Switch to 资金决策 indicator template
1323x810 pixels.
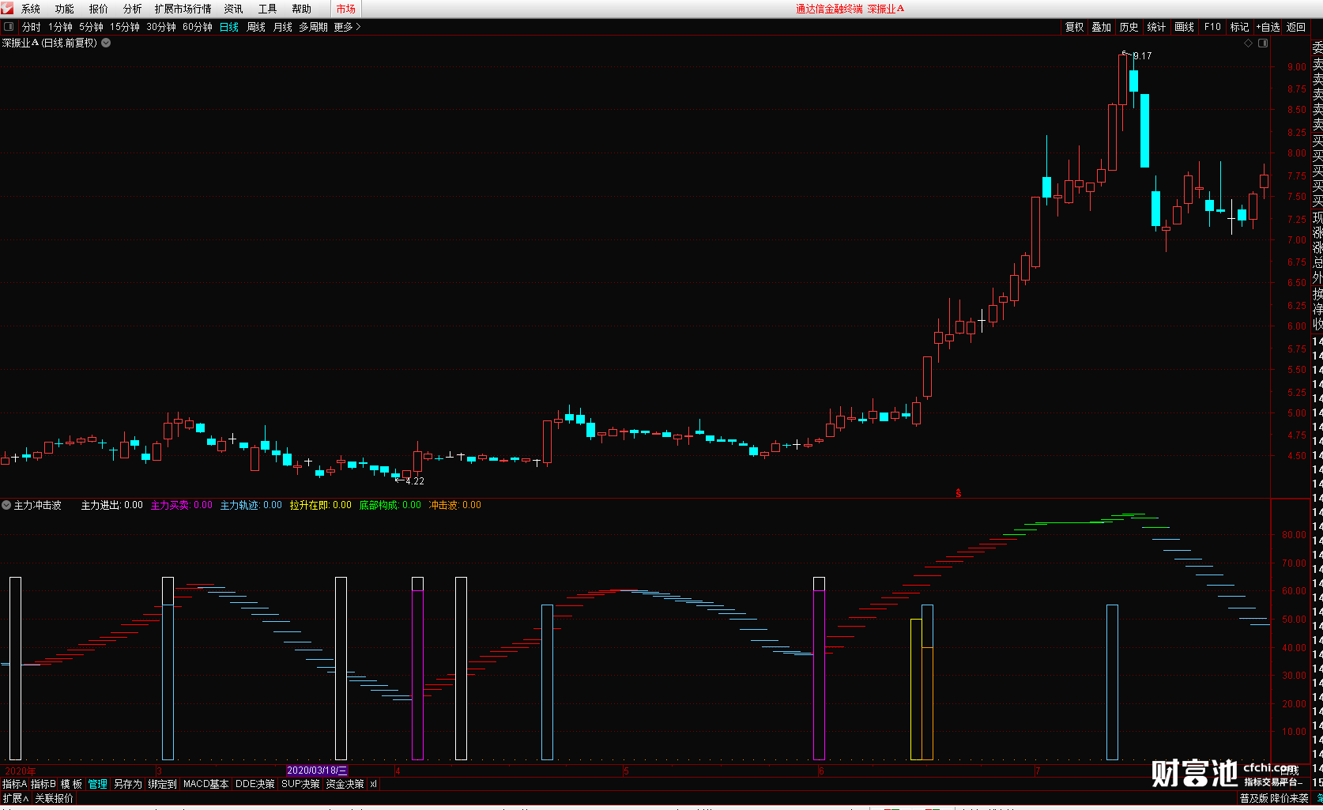click(345, 784)
